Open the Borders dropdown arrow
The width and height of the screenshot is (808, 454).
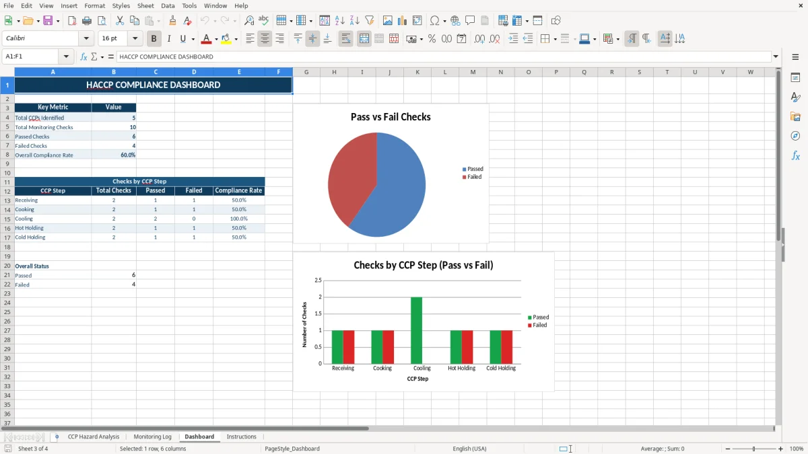pyautogui.click(x=555, y=39)
